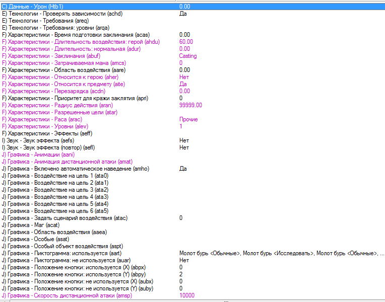Click the value 1 for alev levels
The image size is (385, 302).
181,127
